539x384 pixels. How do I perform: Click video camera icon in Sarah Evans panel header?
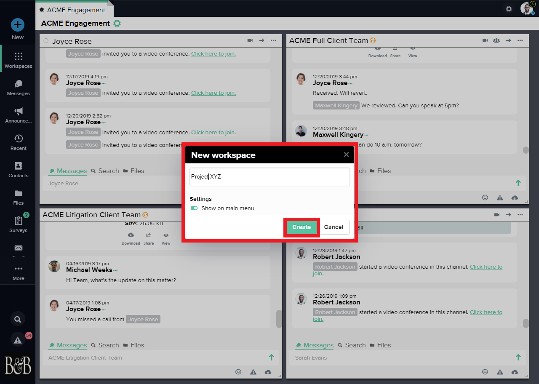click(x=496, y=215)
